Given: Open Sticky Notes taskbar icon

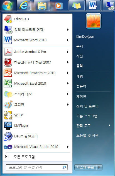Looking at the screenshot, I should click(x=77, y=5).
